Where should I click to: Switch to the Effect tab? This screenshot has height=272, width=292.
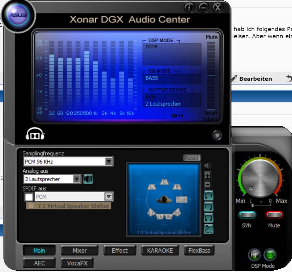(x=120, y=250)
